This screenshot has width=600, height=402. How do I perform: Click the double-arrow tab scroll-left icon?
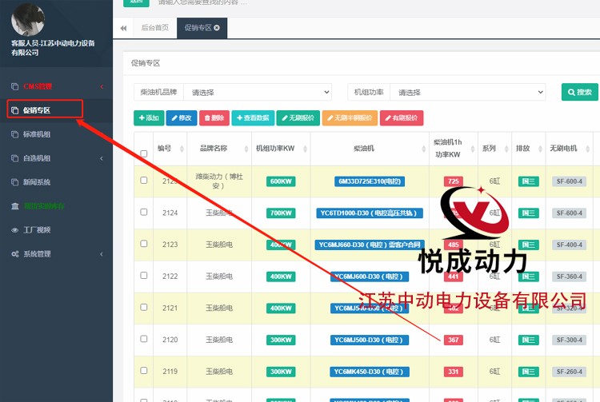[124, 28]
